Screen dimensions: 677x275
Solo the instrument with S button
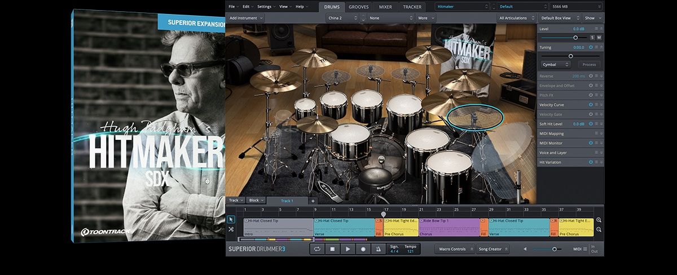click(592, 38)
